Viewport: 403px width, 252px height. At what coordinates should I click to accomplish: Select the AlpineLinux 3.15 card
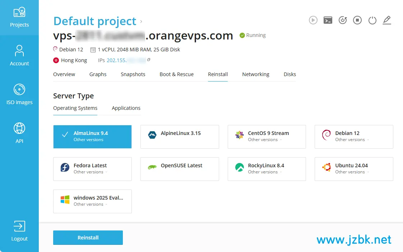click(180, 137)
